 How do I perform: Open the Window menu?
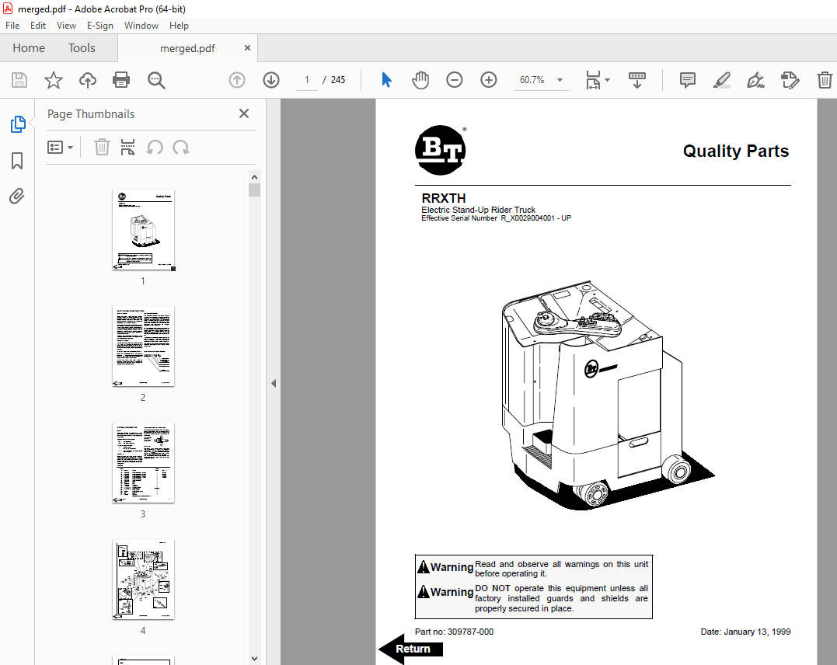[x=141, y=26]
